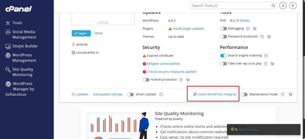The image size is (305, 139).
Task: Click the antimat username text
Action: click(x=82, y=45)
